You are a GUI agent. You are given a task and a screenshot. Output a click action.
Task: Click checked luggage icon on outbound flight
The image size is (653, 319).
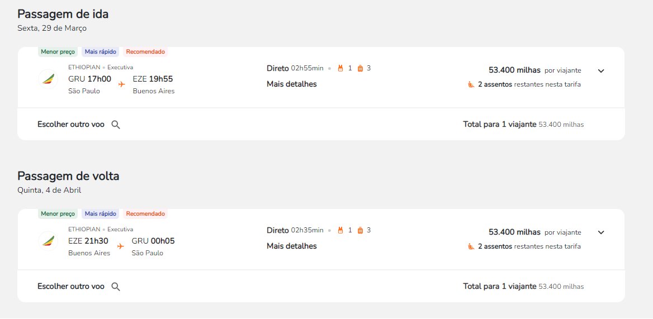pos(360,68)
